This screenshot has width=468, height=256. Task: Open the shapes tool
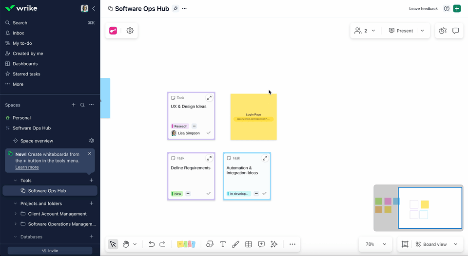[x=210, y=244]
